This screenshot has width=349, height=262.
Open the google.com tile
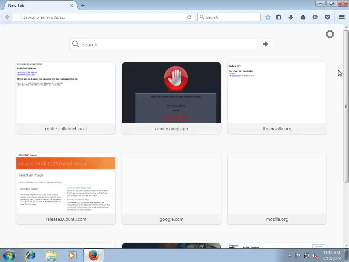pos(171,188)
